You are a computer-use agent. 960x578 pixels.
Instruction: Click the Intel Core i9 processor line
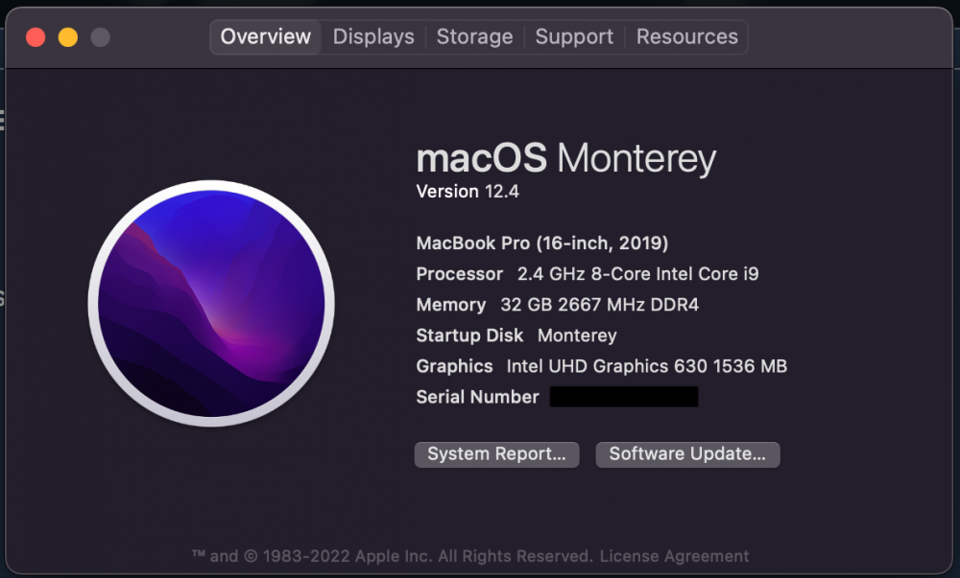tap(587, 273)
